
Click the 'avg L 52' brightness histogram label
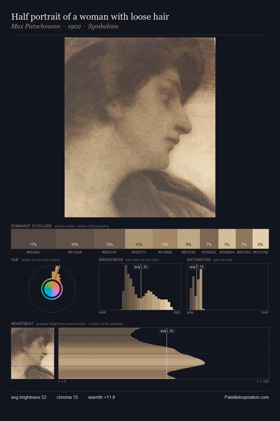click(141, 267)
